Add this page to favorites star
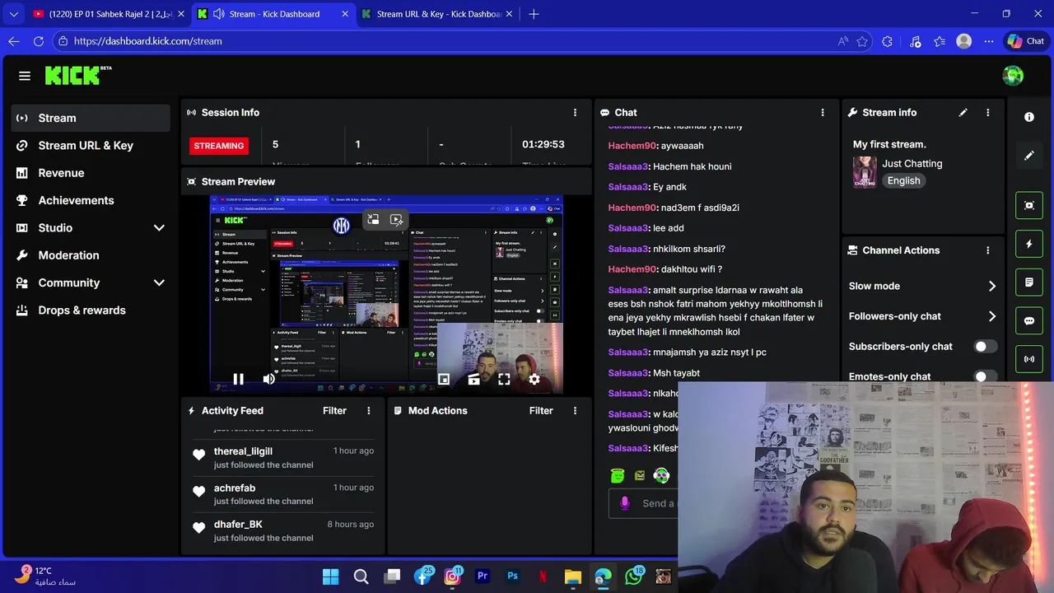Viewport: 1054px width, 593px height. (862, 41)
